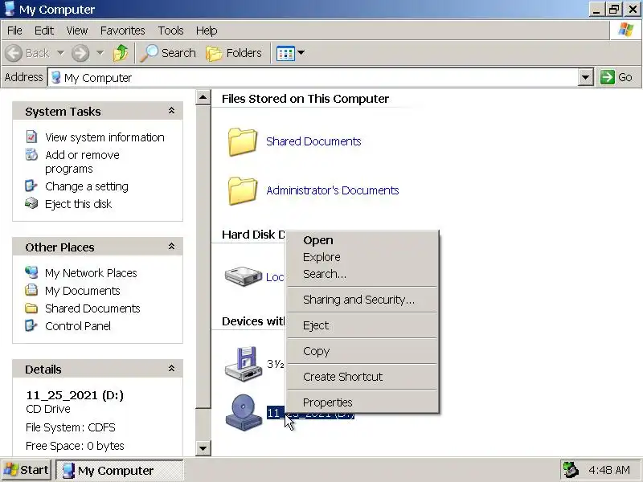The image size is (643, 482).
Task: Select the Shared Documents folder icon
Action: click(243, 142)
